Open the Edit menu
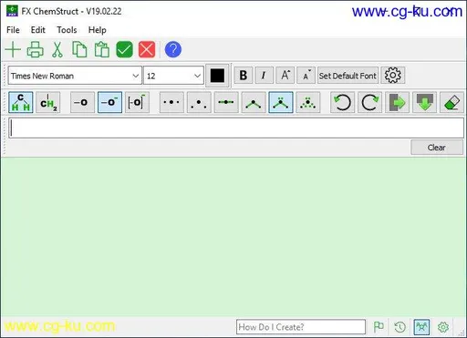Screen dimensions: 467x338 click(38, 30)
